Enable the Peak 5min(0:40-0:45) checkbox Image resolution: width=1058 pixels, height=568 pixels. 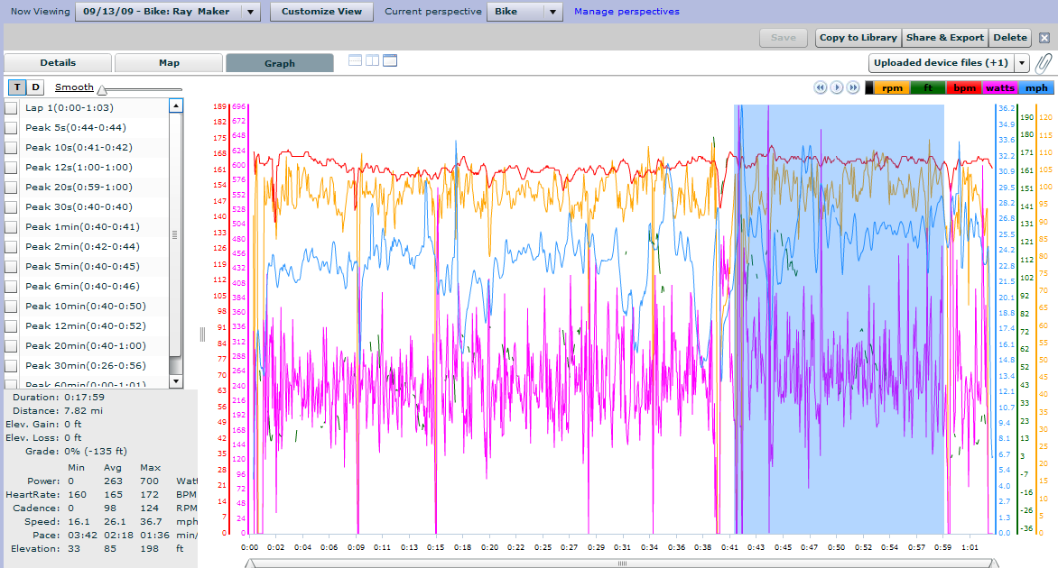(11, 267)
